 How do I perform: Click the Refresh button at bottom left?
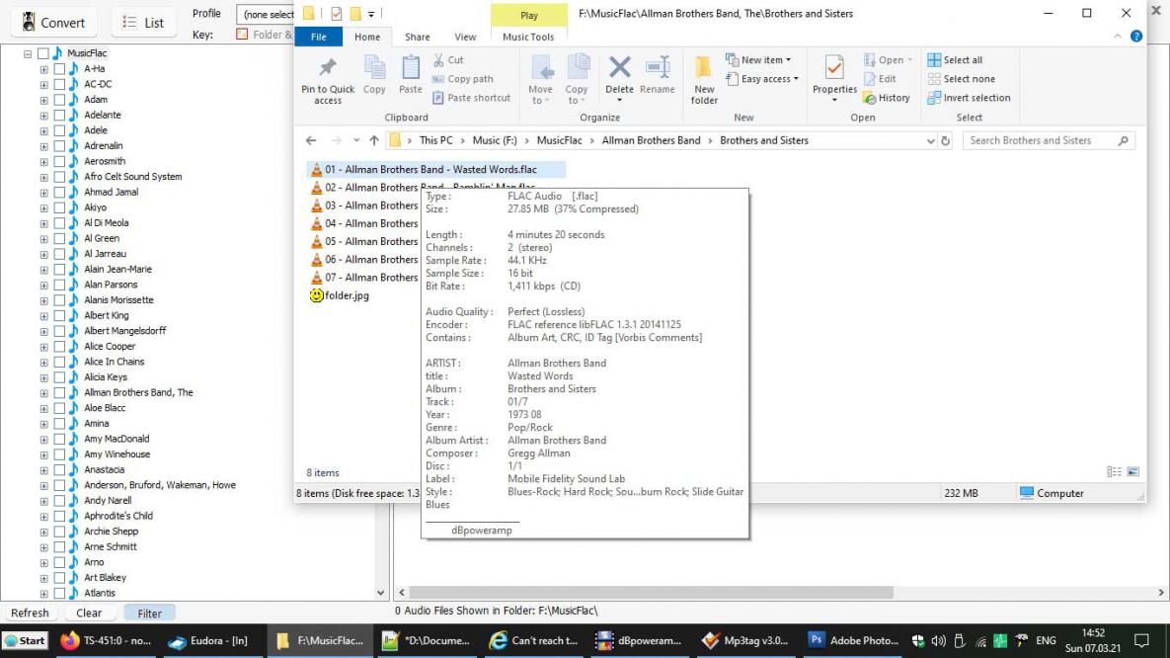30,614
